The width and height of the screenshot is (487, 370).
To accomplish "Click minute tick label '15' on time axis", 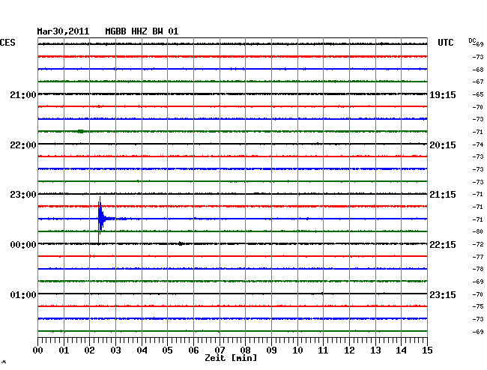I will pos(427,351).
